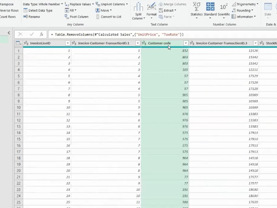Open the Standard arithmetic operations icon

[x=210, y=7]
